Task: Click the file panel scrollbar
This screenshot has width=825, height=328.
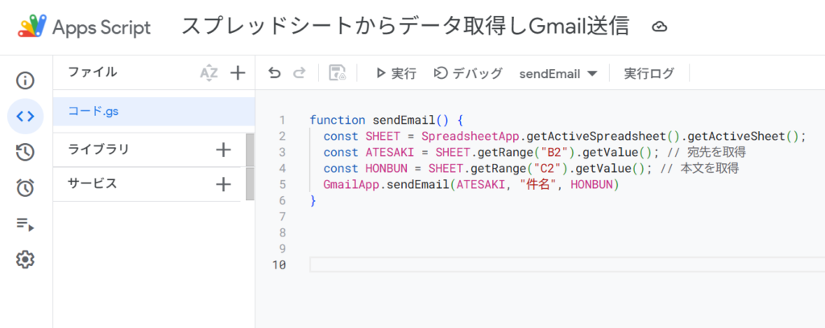Action: (250, 167)
